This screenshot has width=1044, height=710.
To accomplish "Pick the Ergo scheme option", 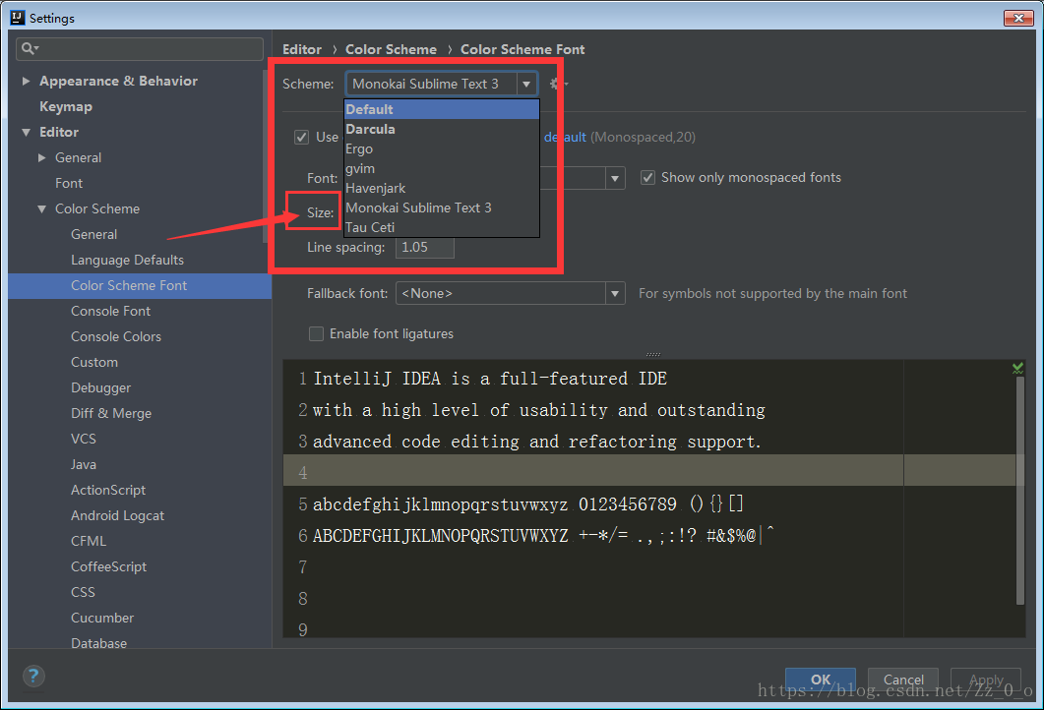I will (x=441, y=149).
